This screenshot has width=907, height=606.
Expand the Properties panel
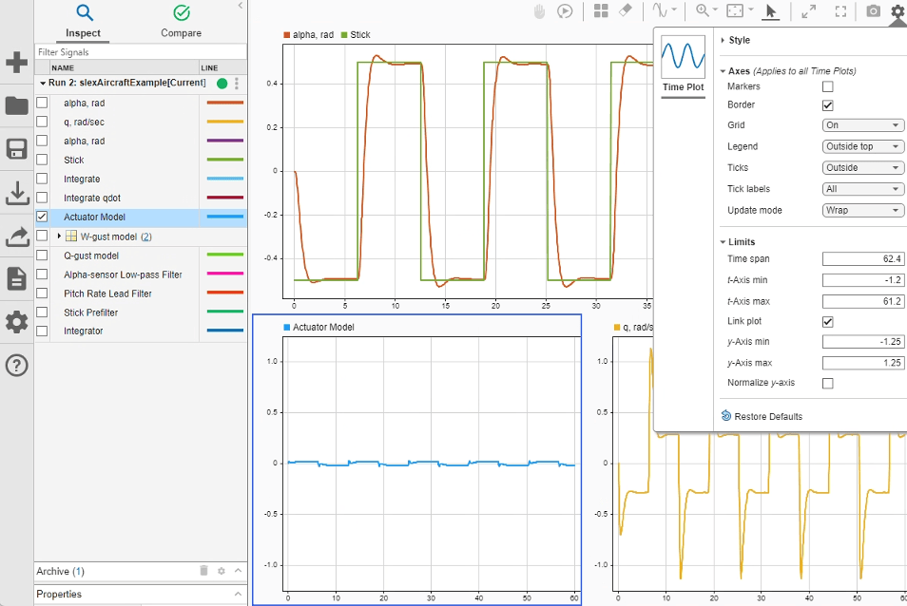coord(238,594)
